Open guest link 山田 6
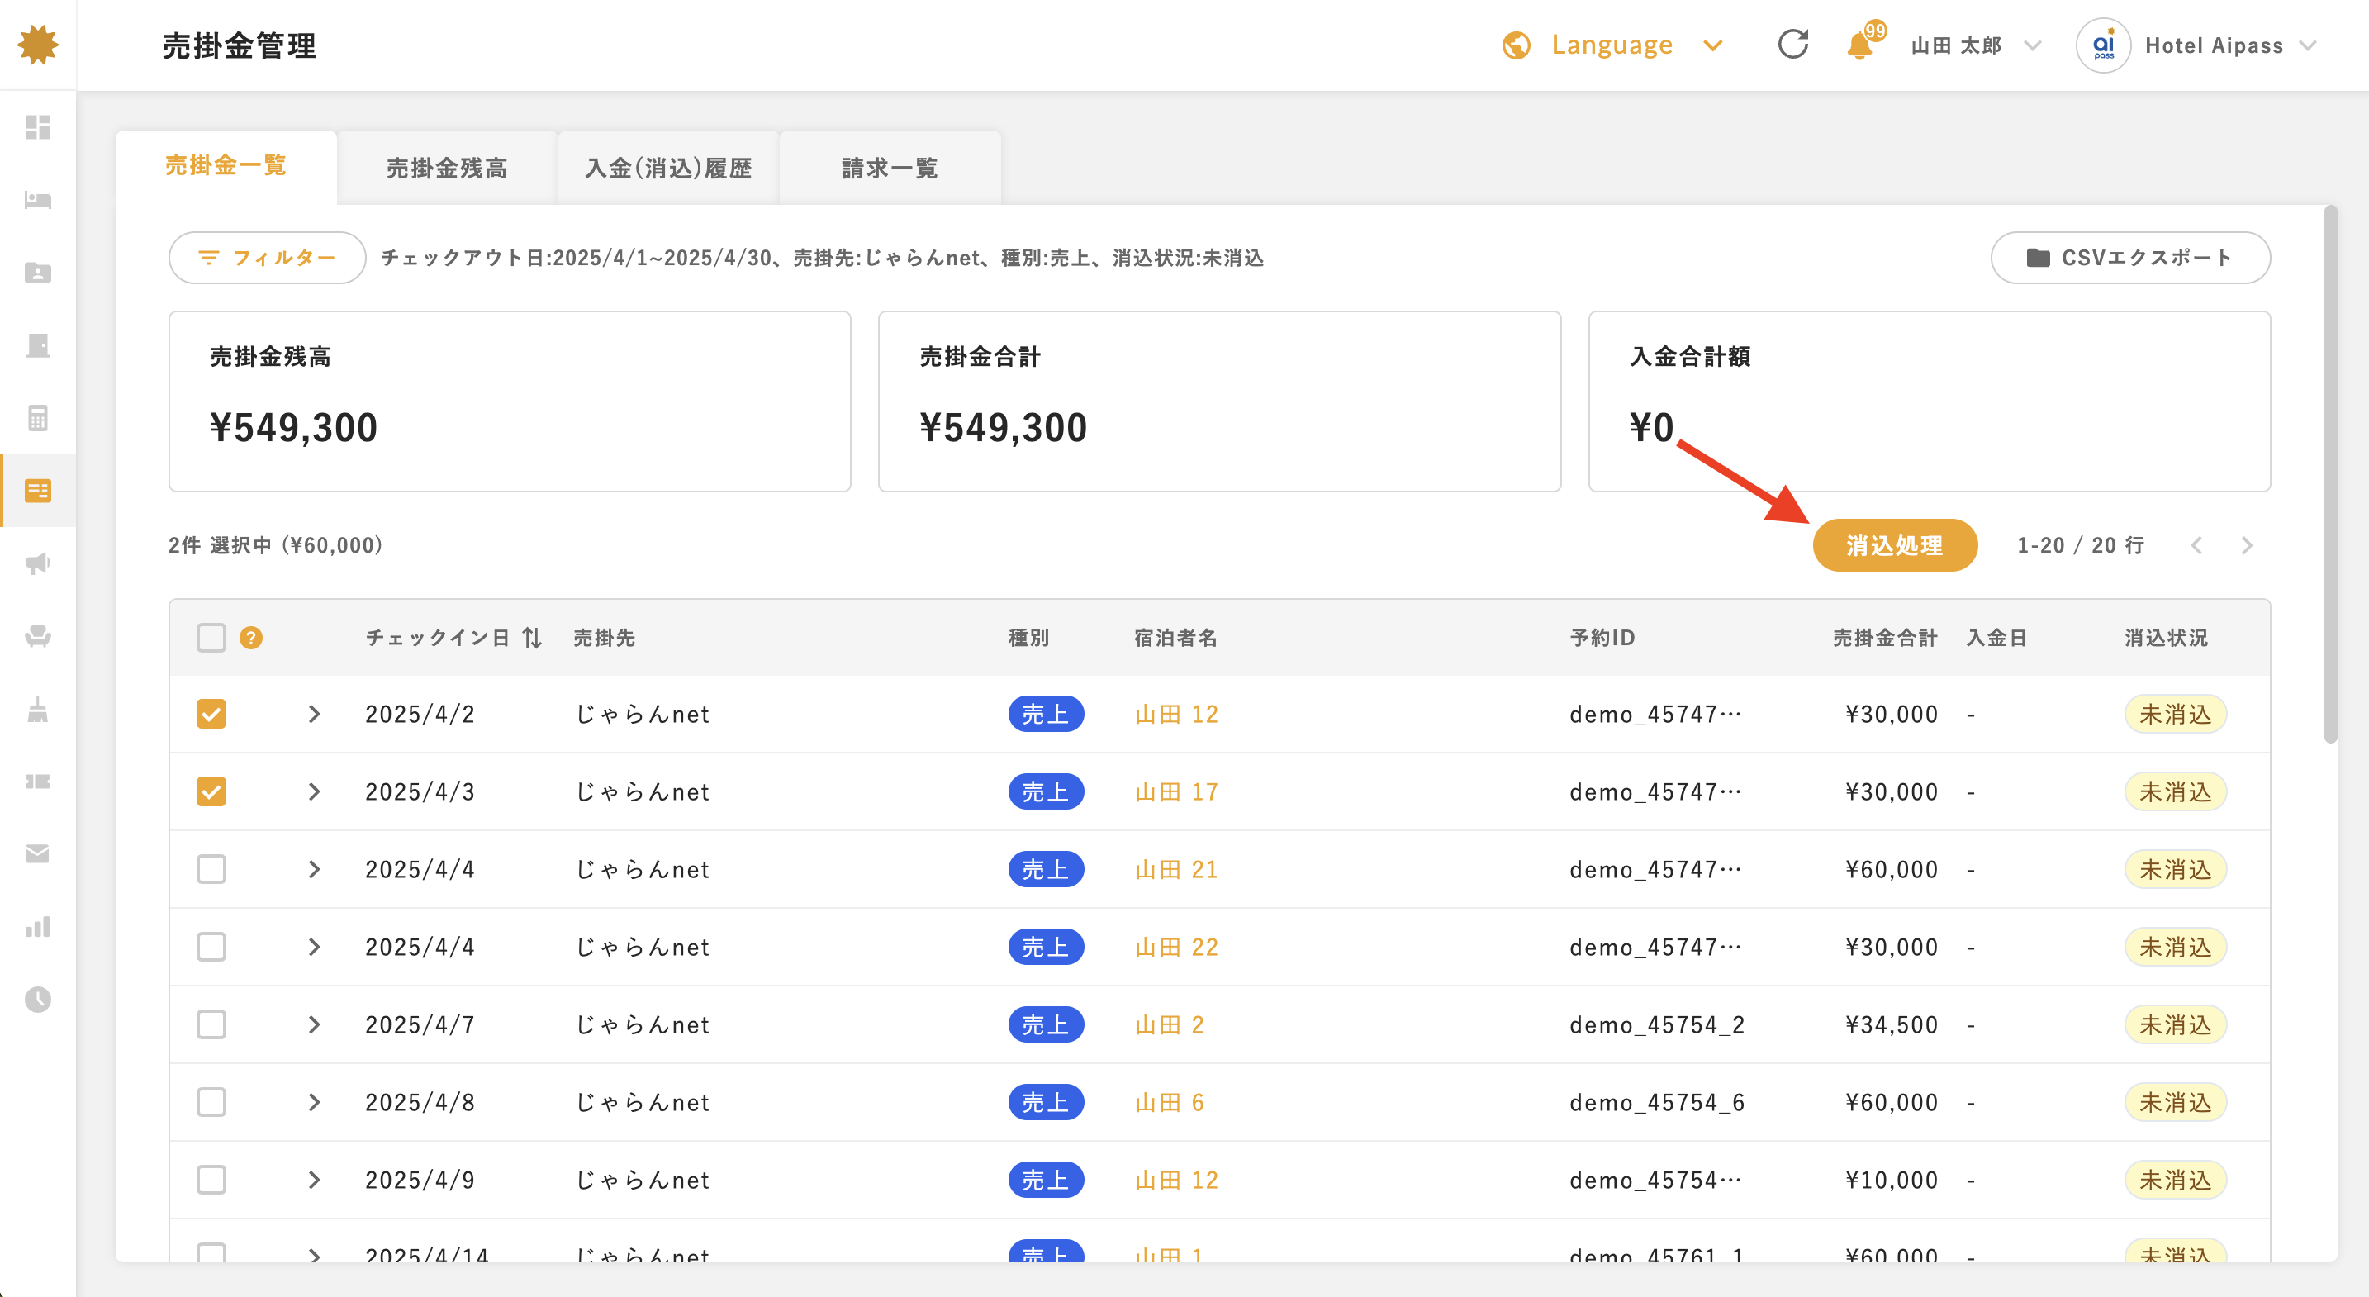 coord(1170,1102)
